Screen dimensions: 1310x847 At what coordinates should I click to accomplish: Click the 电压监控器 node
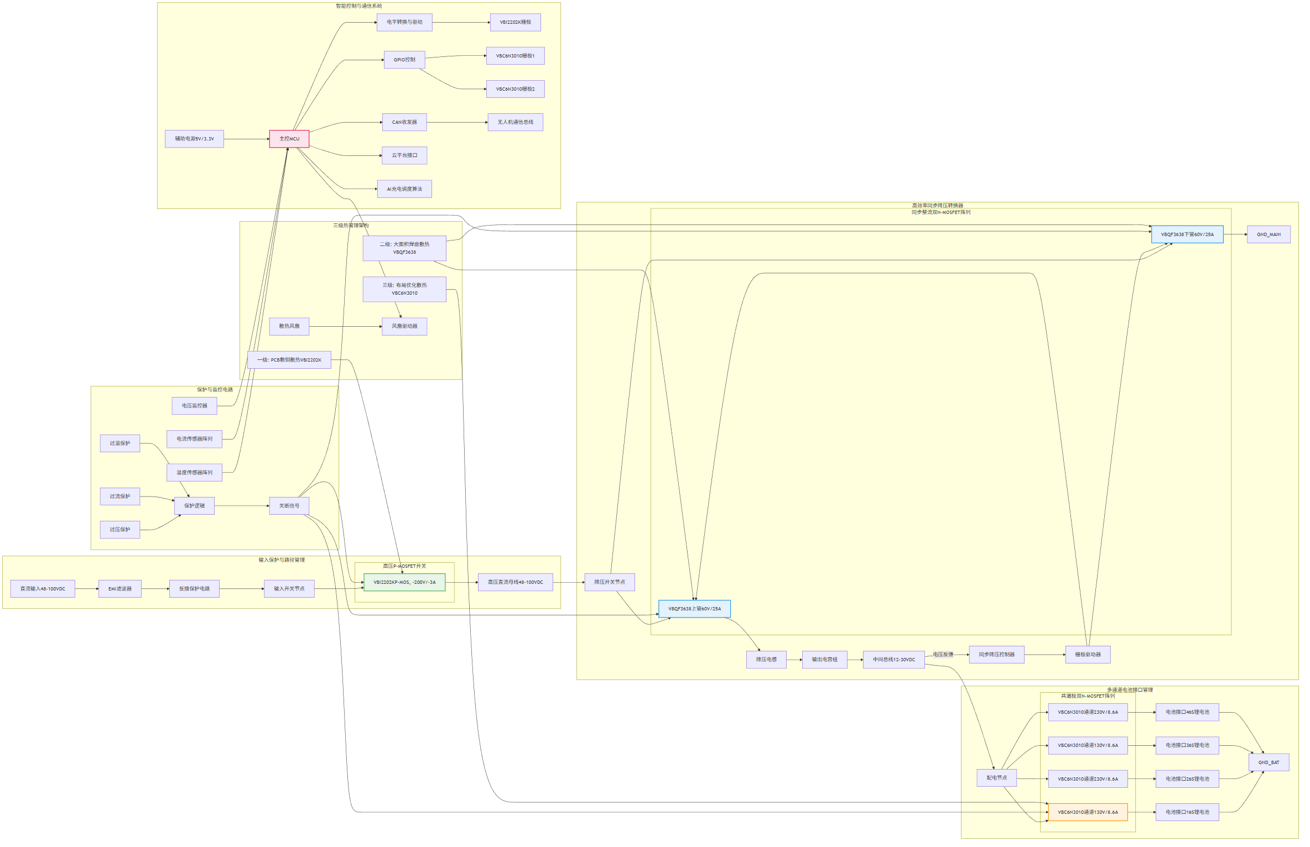194,406
